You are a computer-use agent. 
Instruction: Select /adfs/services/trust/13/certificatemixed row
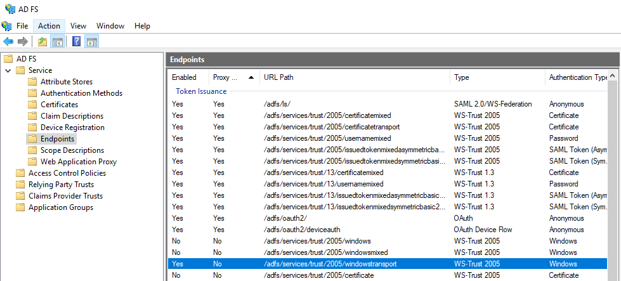[x=388, y=173]
